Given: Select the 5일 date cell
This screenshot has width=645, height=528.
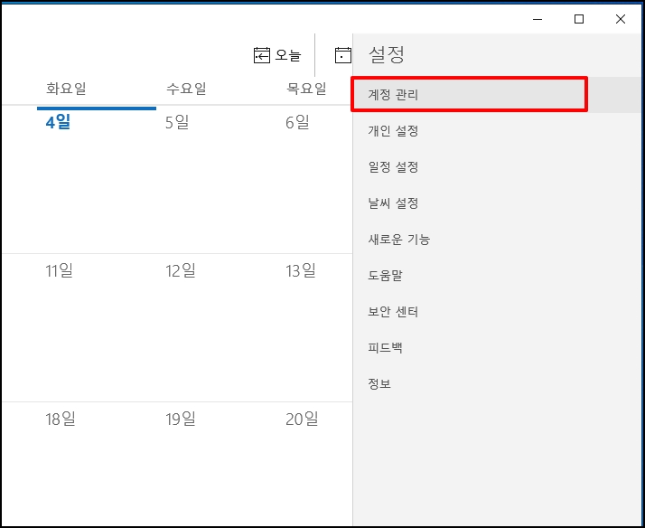Looking at the screenshot, I should pyautogui.click(x=217, y=179).
